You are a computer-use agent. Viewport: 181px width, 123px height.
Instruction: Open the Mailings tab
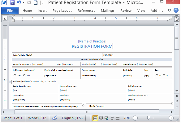(108, 11)
